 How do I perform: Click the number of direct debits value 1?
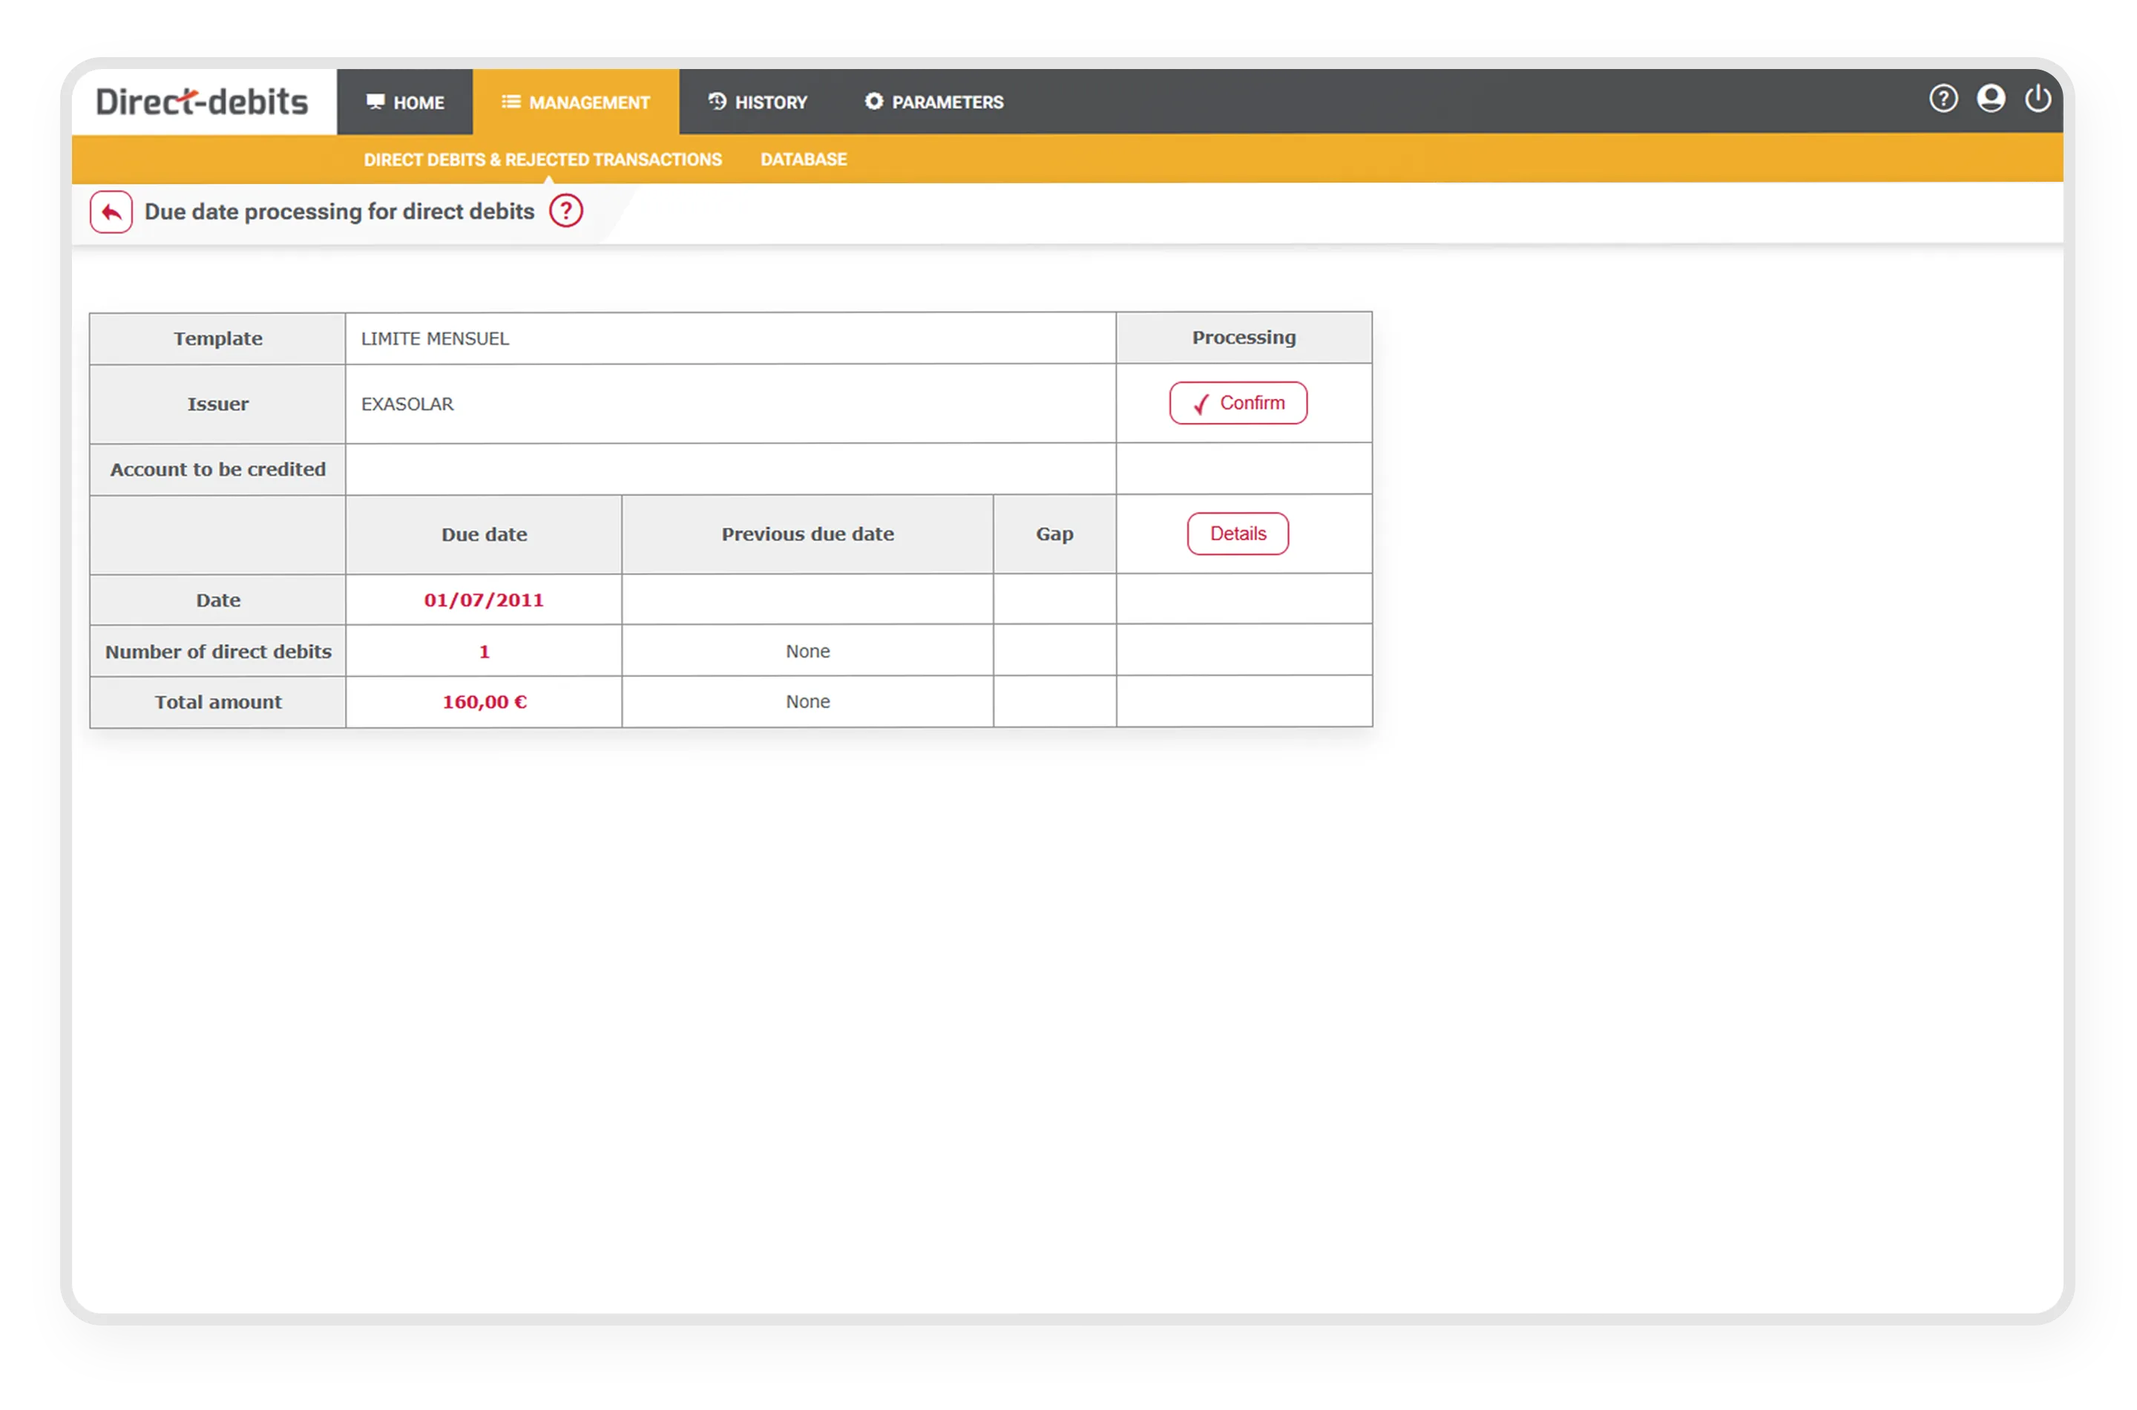[484, 651]
